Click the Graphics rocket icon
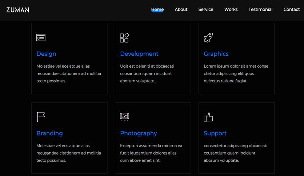 tap(208, 37)
